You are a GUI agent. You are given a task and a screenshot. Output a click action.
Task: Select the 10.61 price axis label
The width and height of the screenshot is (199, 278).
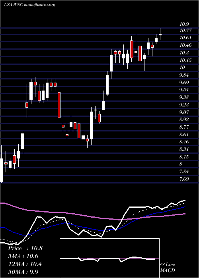click(x=185, y=38)
